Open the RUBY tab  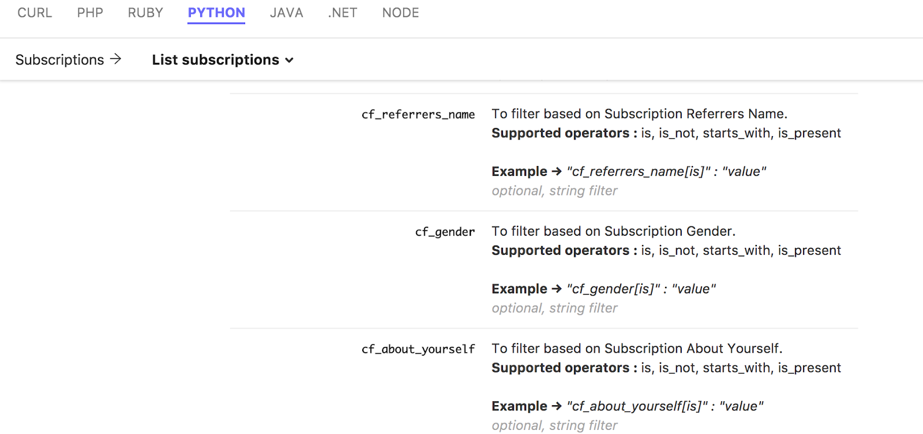tap(145, 13)
